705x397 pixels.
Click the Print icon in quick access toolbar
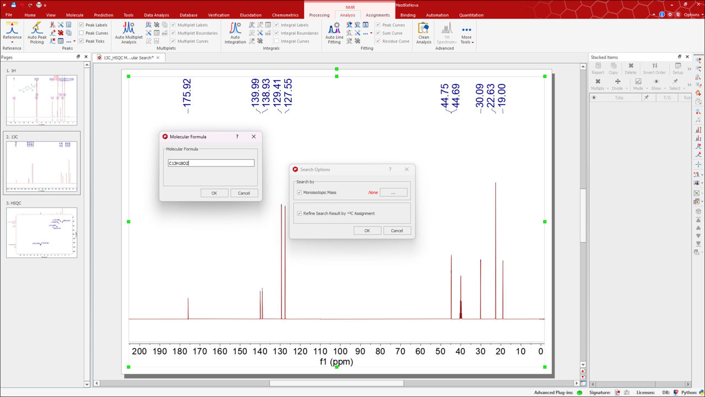click(39, 4)
